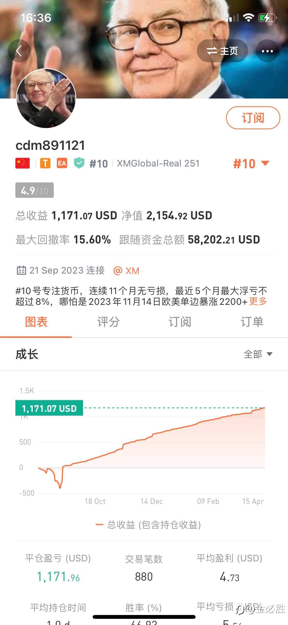Tap the back arrow icon
Image resolution: width=288 pixels, height=625 pixels.
[19, 51]
